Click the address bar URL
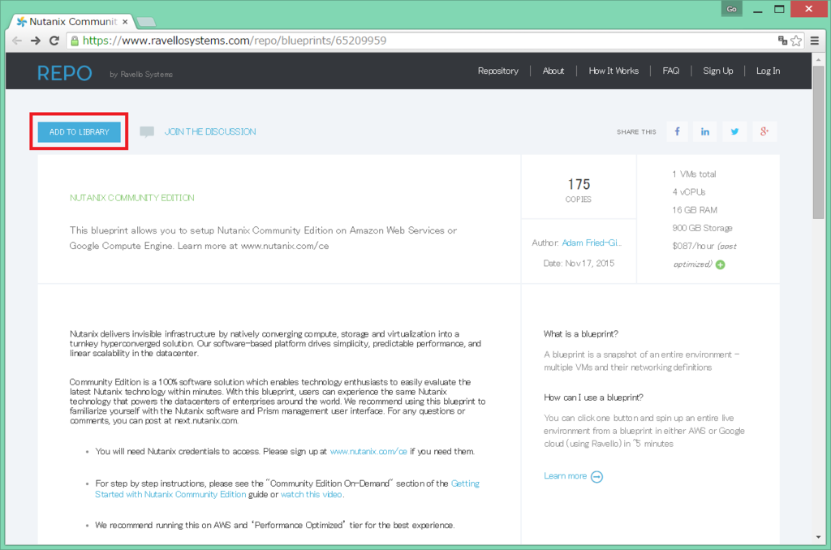Viewport: 831px width, 550px height. click(235, 41)
